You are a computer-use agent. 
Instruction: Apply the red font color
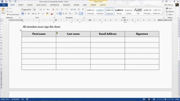(x=52, y=14)
